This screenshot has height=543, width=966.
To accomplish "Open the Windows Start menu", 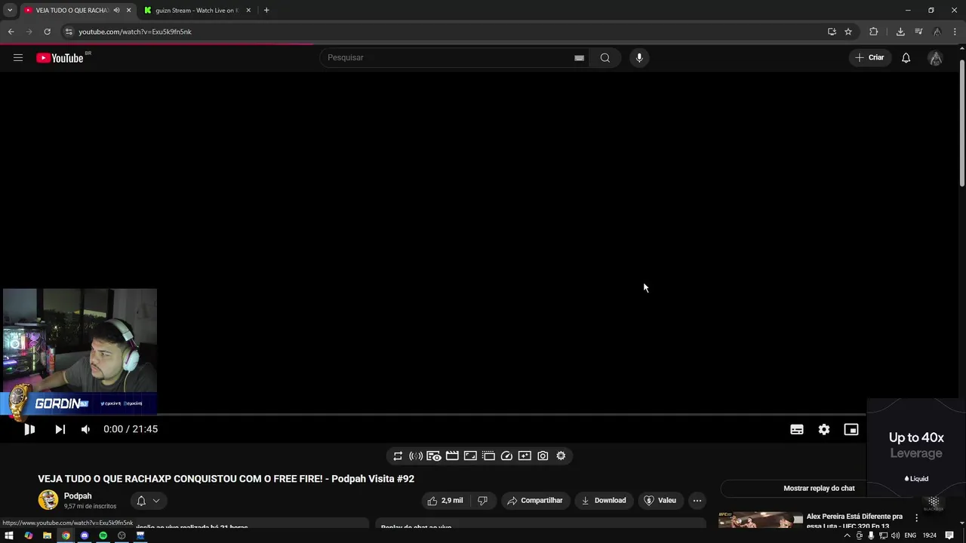I will point(9,535).
